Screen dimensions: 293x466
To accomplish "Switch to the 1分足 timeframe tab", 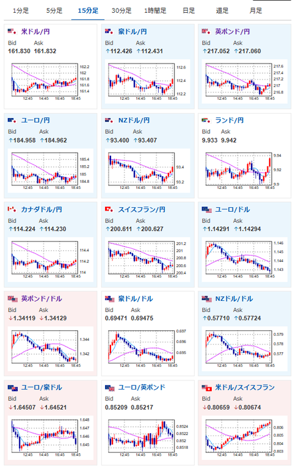I will [21, 11].
